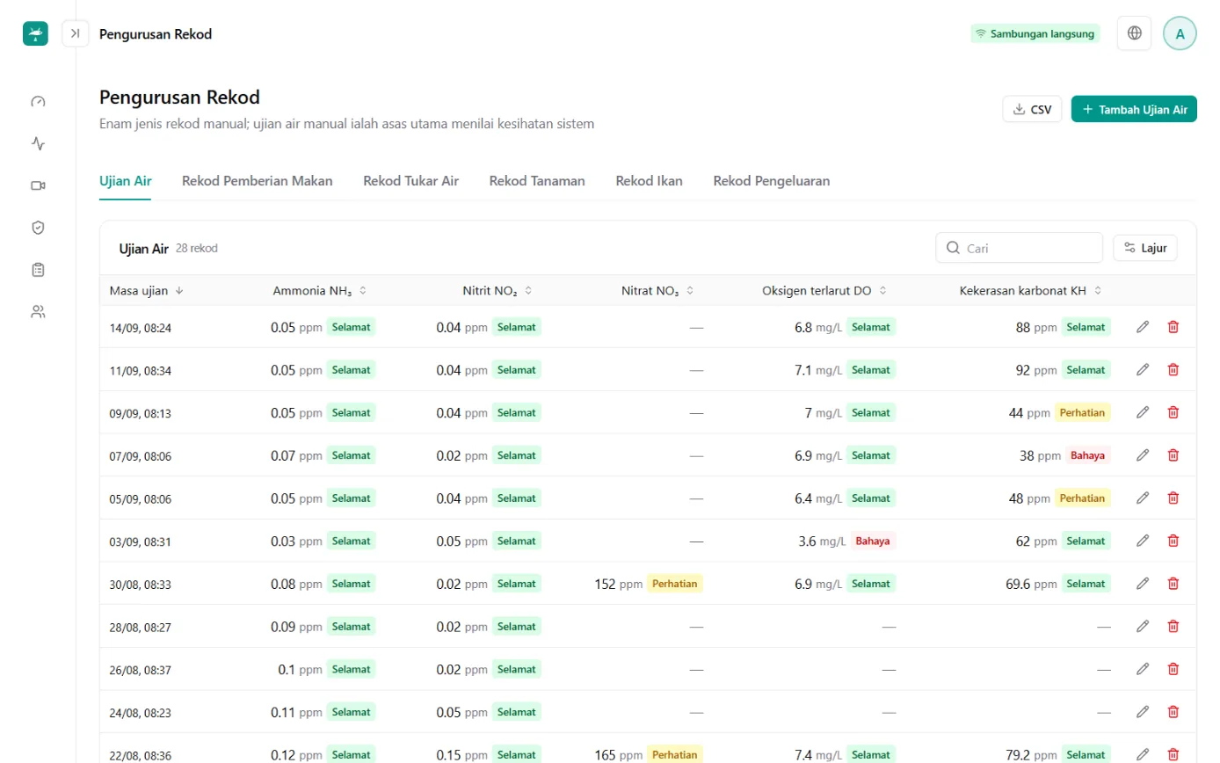Edit the 28/08, 08:27 record
The image size is (1220, 763).
point(1143,627)
